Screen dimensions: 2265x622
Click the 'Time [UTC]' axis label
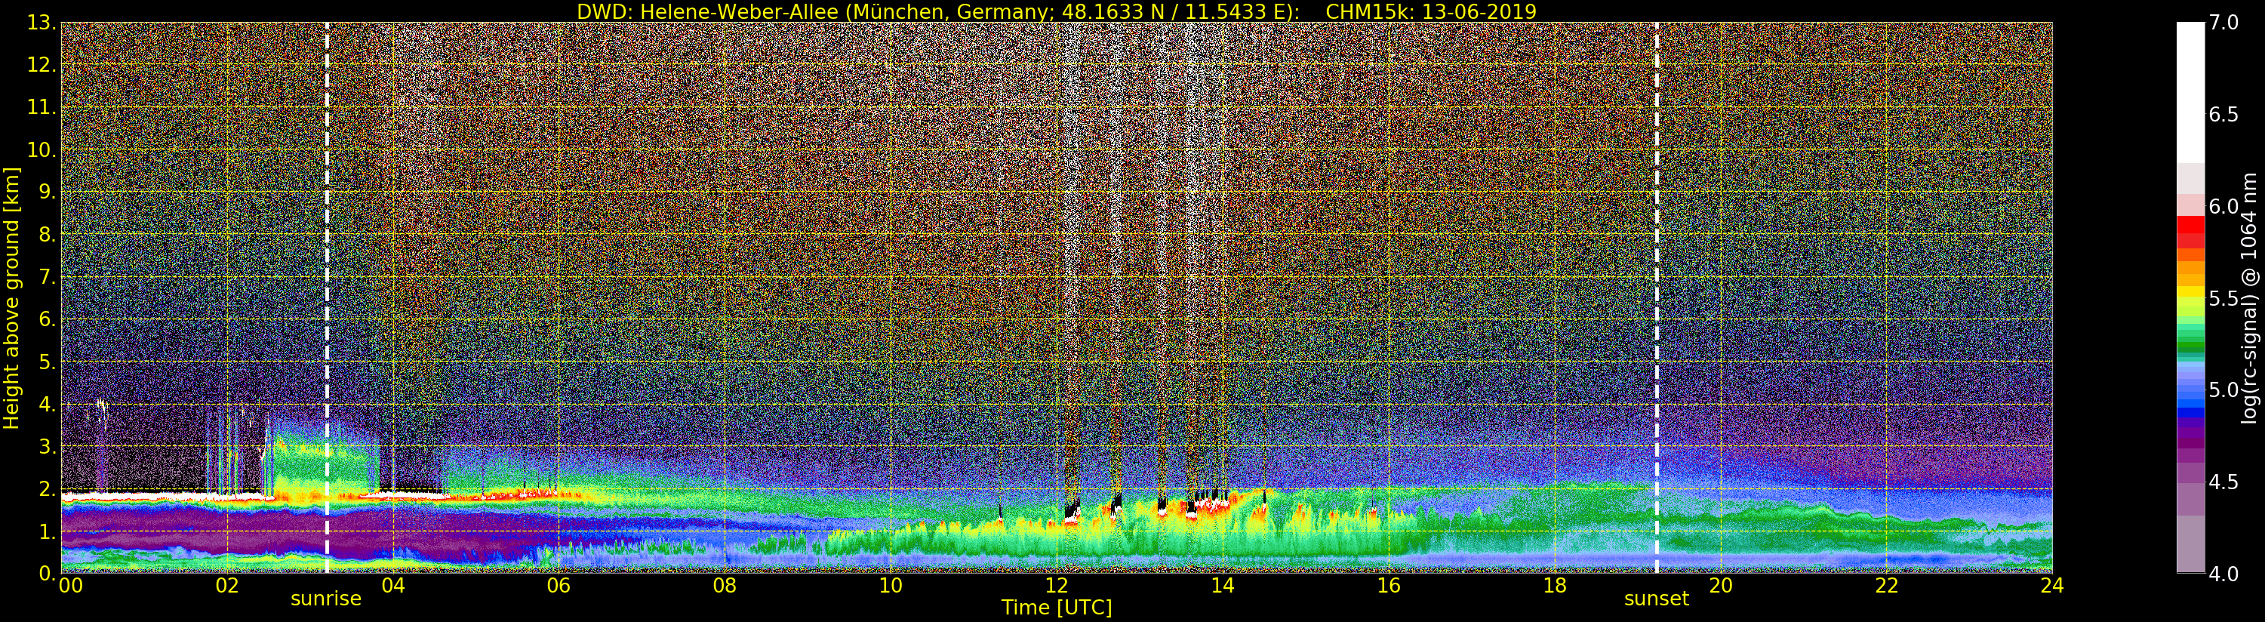pos(1057,608)
